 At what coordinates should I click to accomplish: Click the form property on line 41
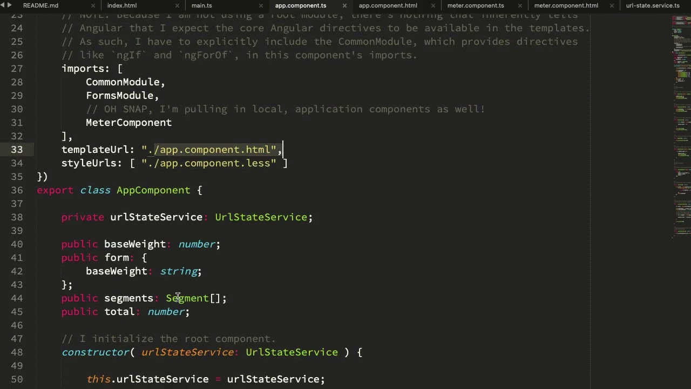click(117, 258)
